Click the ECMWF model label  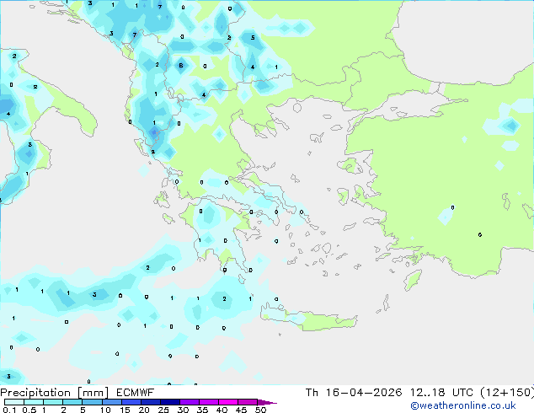pyautogui.click(x=136, y=393)
